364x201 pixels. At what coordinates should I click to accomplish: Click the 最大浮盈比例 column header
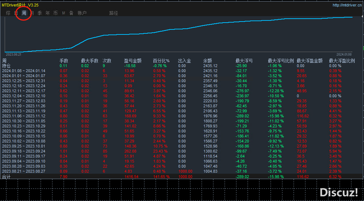point(342,61)
